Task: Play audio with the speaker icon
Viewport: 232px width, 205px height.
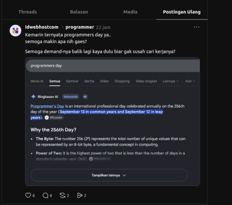Action: pos(85,96)
